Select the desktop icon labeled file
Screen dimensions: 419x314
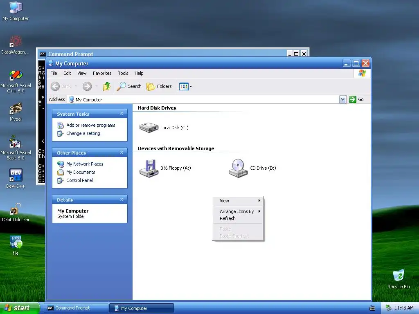(x=16, y=245)
